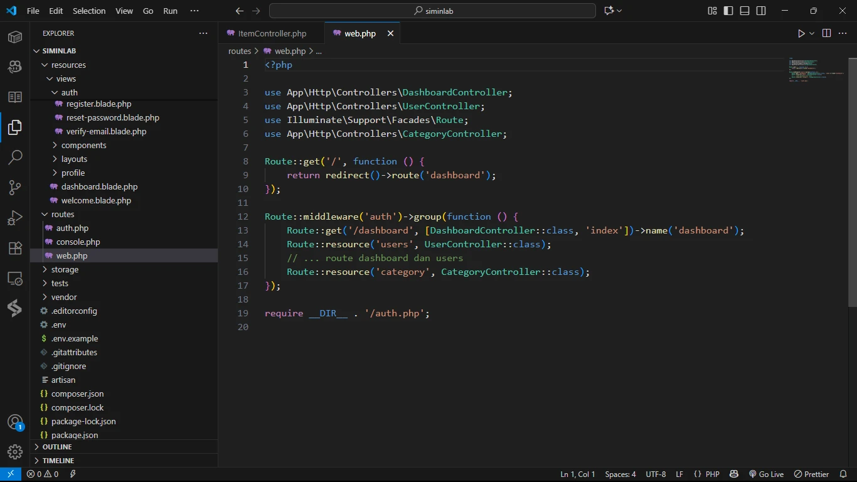Open the Source Control view
The image size is (857, 482).
pos(15,188)
